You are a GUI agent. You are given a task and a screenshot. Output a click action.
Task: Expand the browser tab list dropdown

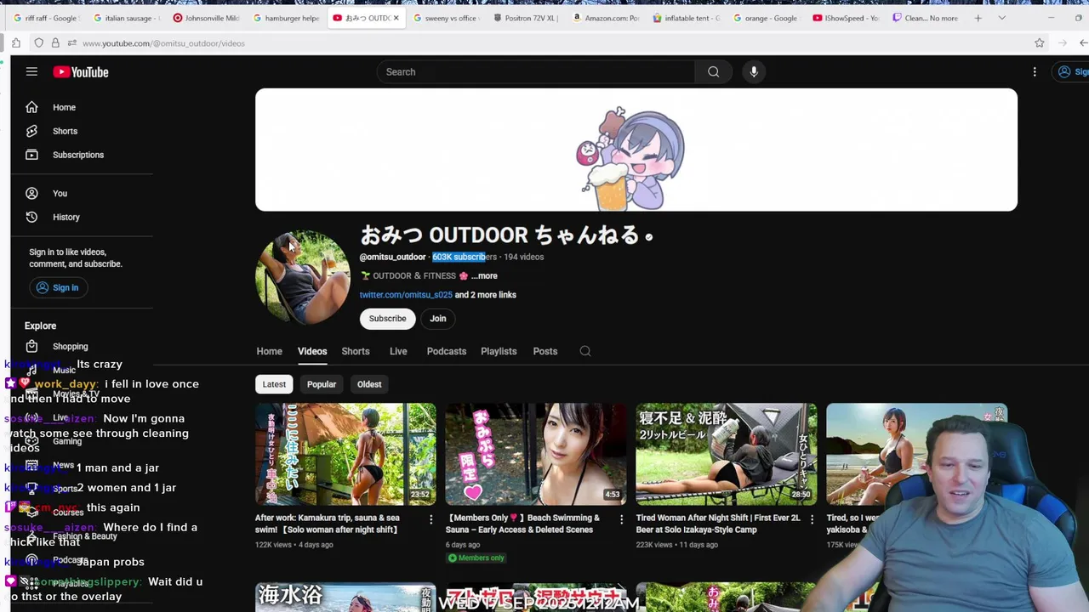(x=1001, y=18)
